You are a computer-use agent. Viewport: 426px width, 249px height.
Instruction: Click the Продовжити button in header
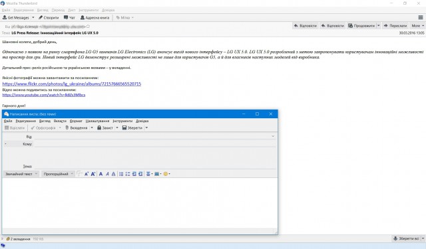(x=361, y=26)
